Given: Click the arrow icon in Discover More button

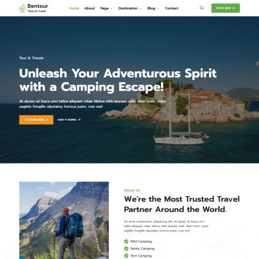Looking at the screenshot, I should coord(47,119).
